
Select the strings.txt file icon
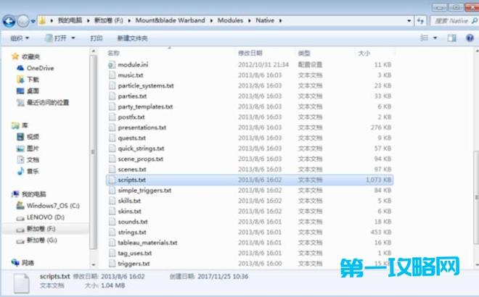coord(112,233)
